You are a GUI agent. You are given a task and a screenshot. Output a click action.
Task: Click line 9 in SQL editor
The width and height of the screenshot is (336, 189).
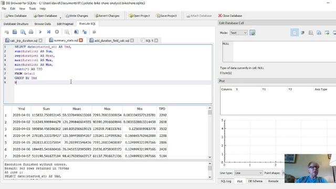pyautogui.click(x=113, y=82)
